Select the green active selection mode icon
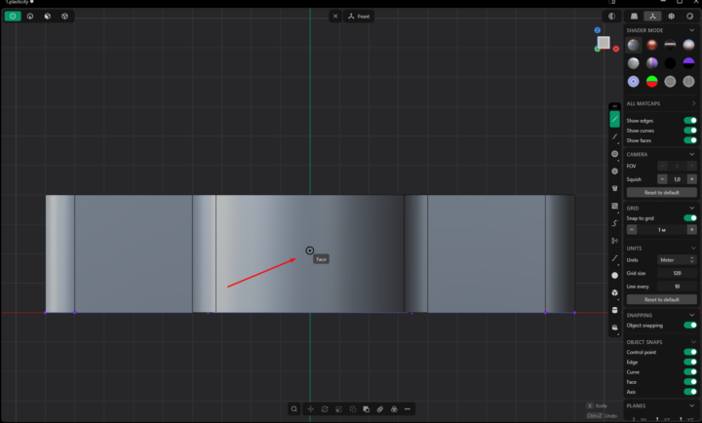The width and height of the screenshot is (702, 423). (13, 17)
